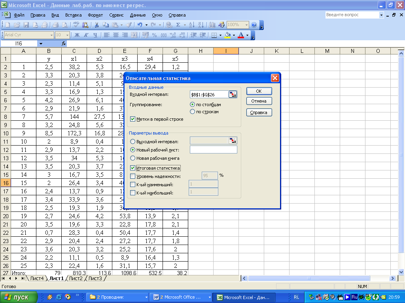Switch to '2 Проводник' taskbar button
Viewport: 405px width, 303px height.
point(118,297)
